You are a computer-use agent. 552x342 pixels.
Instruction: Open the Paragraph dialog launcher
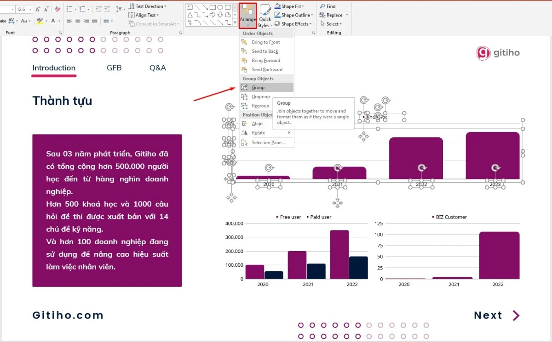[x=180, y=33]
